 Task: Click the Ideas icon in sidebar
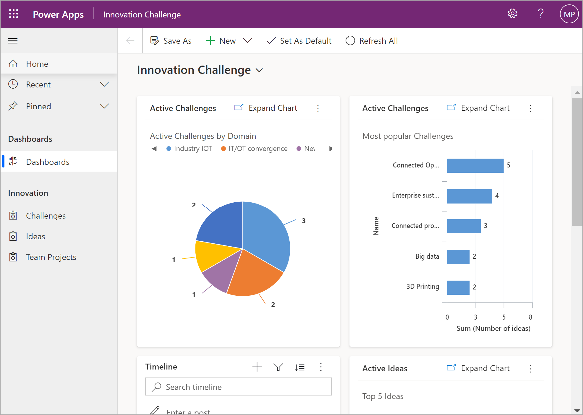(x=14, y=236)
